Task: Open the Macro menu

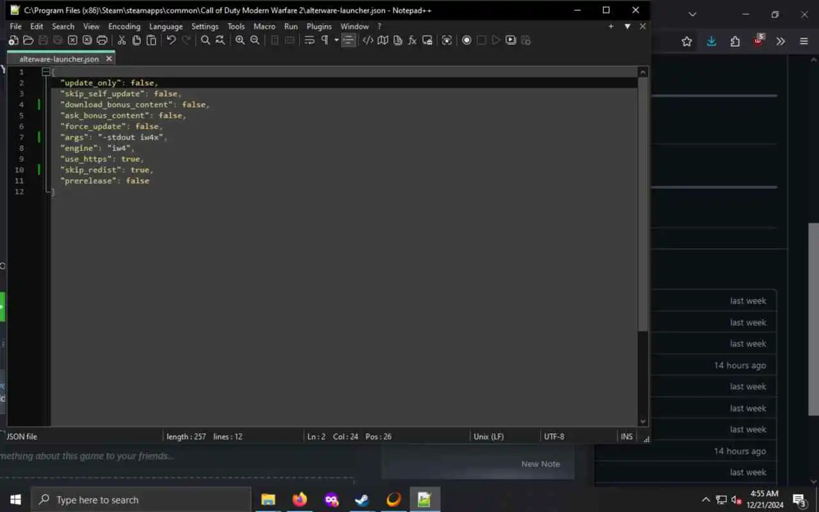Action: click(x=264, y=26)
